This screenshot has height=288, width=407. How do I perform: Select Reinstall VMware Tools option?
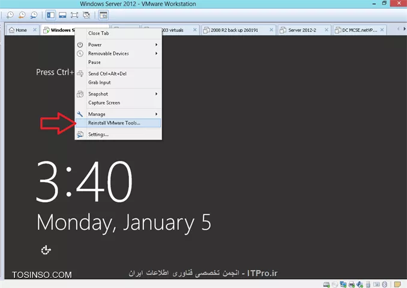pyautogui.click(x=118, y=123)
